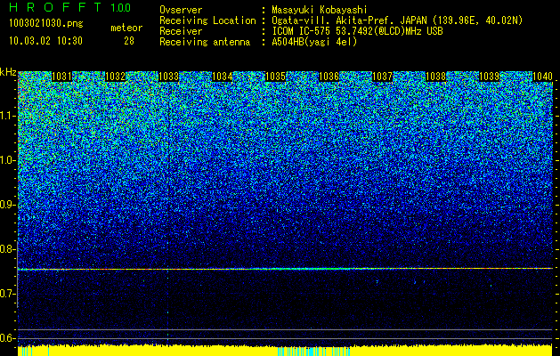
Task: Click the 1033 time marker
Action: [x=168, y=77]
